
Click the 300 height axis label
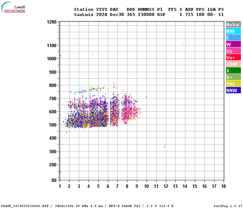[53, 151]
